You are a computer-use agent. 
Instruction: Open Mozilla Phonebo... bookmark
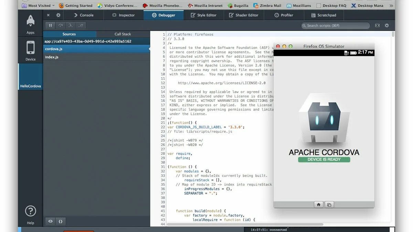(x=163, y=5)
